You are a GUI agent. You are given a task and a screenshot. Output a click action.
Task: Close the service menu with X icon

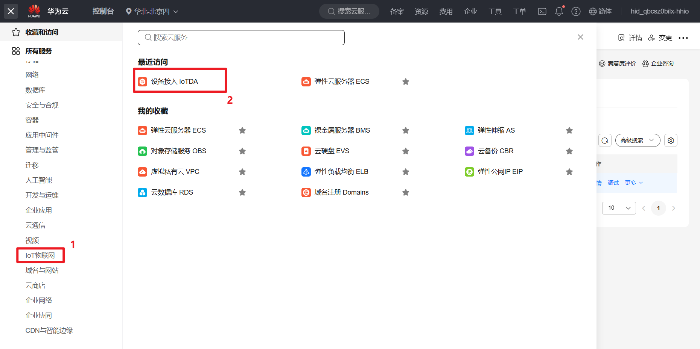pos(11,11)
